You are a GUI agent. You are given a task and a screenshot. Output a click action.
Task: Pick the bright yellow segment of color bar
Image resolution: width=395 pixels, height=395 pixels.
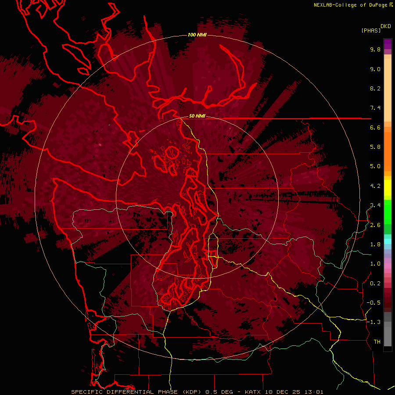388,188
